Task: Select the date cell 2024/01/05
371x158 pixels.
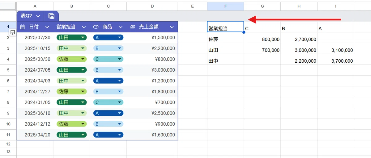Action: (x=35, y=102)
